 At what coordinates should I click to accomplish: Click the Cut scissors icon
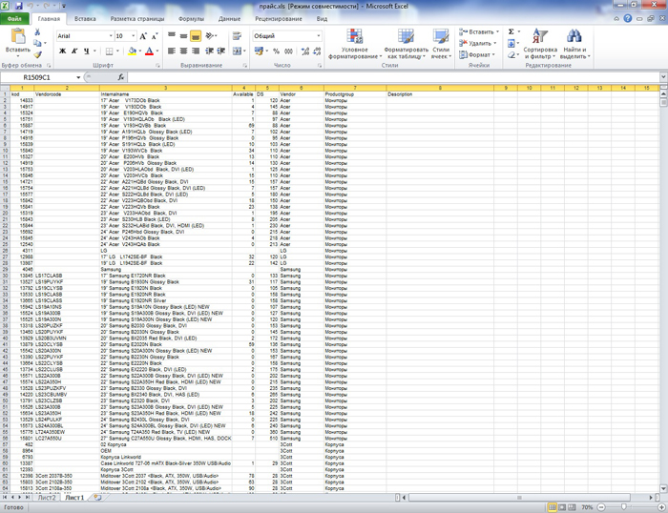pyautogui.click(x=37, y=31)
